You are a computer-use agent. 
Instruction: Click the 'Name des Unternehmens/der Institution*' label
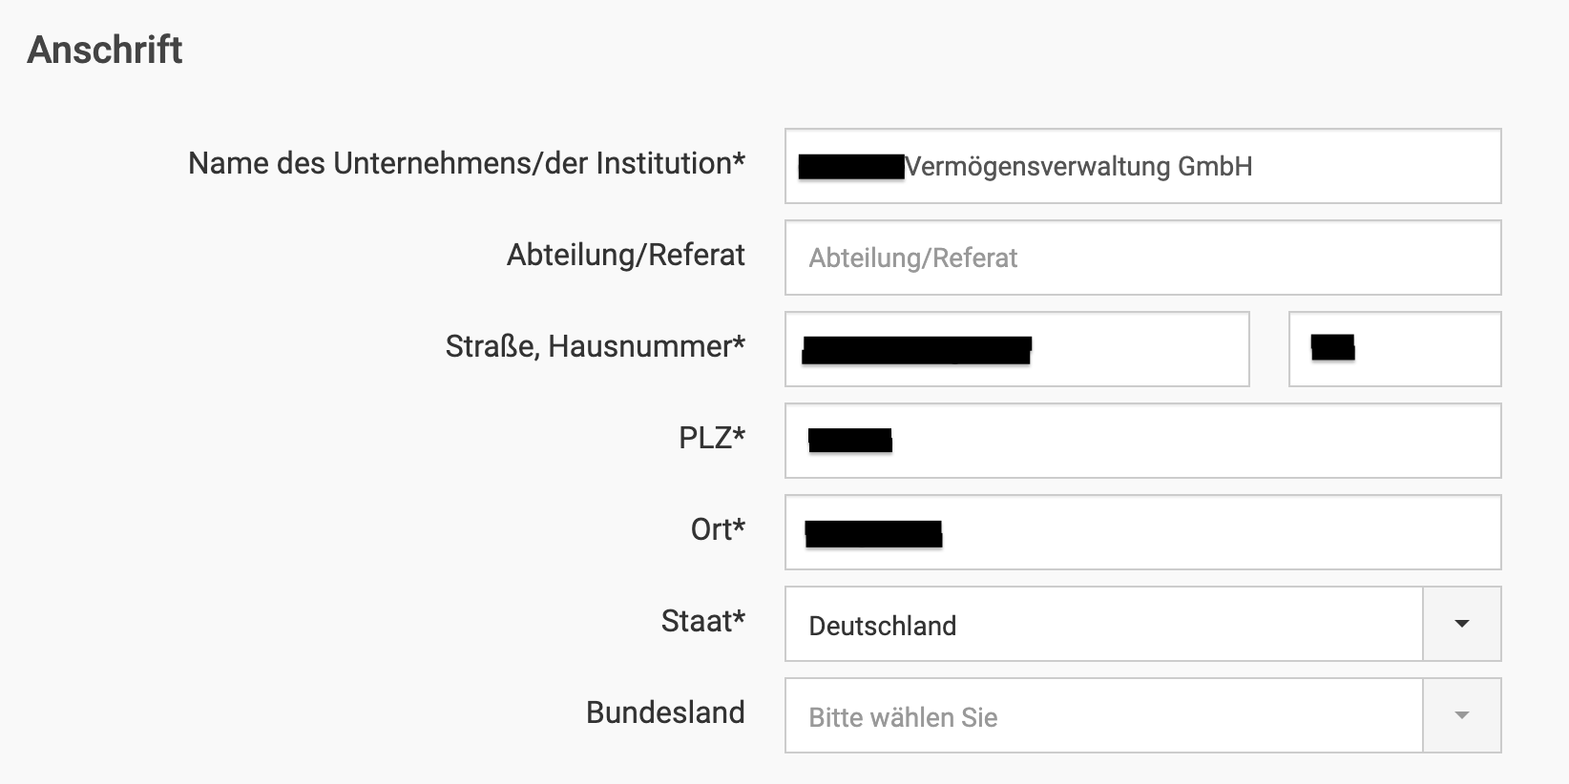click(x=466, y=163)
